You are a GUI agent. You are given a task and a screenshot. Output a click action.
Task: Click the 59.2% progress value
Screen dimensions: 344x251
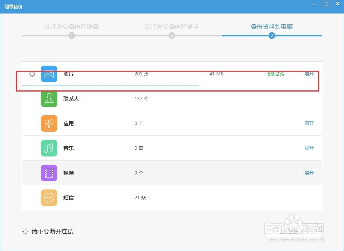pos(276,74)
